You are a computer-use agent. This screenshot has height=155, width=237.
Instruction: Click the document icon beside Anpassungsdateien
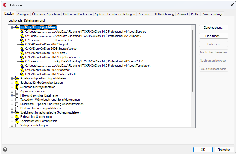pyautogui.click(x=17, y=91)
